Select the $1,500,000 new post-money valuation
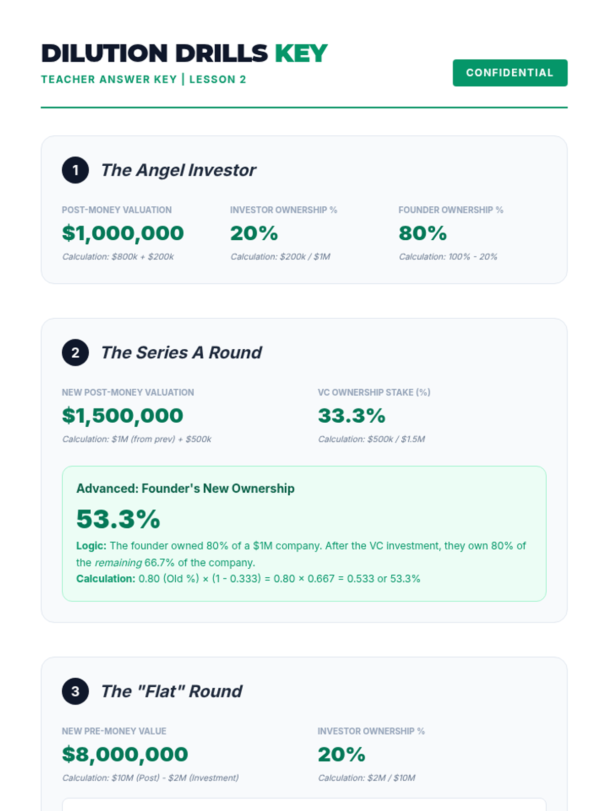 (x=123, y=416)
